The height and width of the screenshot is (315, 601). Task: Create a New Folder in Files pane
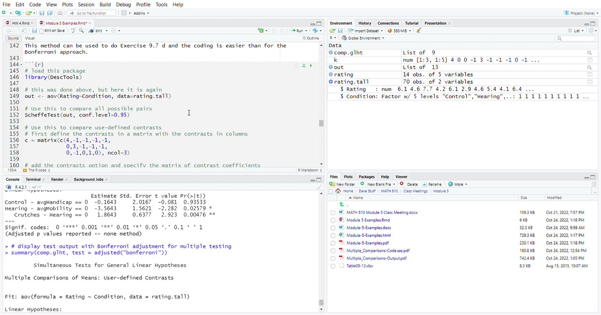tap(342, 184)
